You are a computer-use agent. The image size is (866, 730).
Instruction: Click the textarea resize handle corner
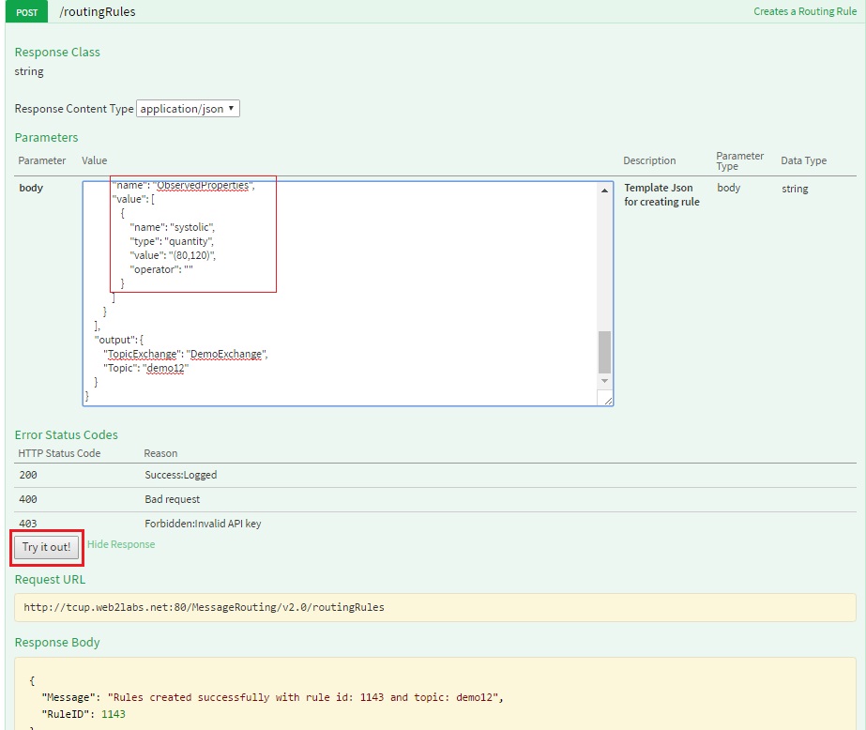[x=608, y=401]
